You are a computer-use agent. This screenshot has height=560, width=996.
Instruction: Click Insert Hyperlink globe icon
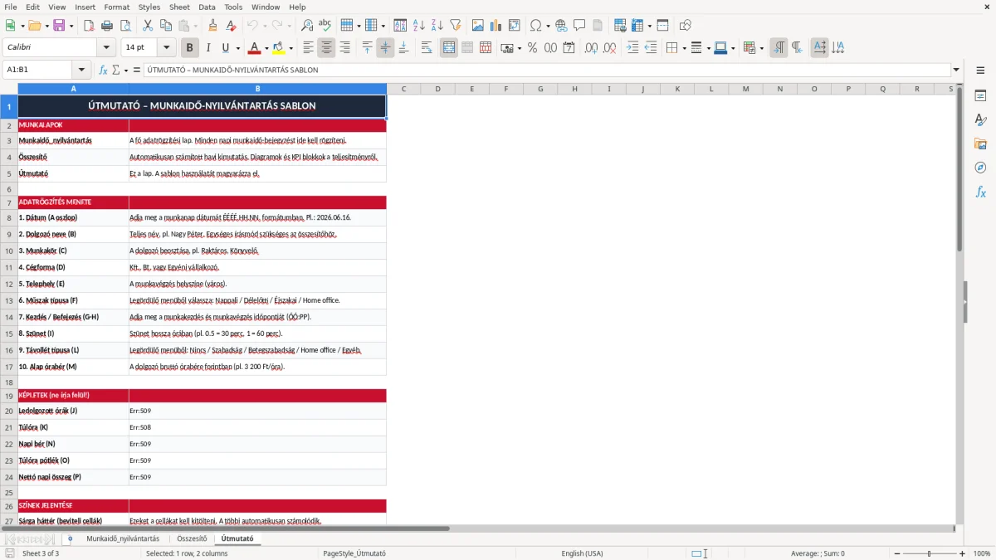click(562, 26)
